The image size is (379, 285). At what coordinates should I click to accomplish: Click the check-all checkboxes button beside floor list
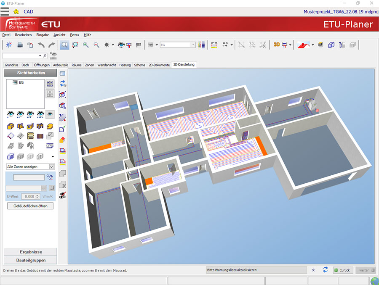tap(50, 84)
